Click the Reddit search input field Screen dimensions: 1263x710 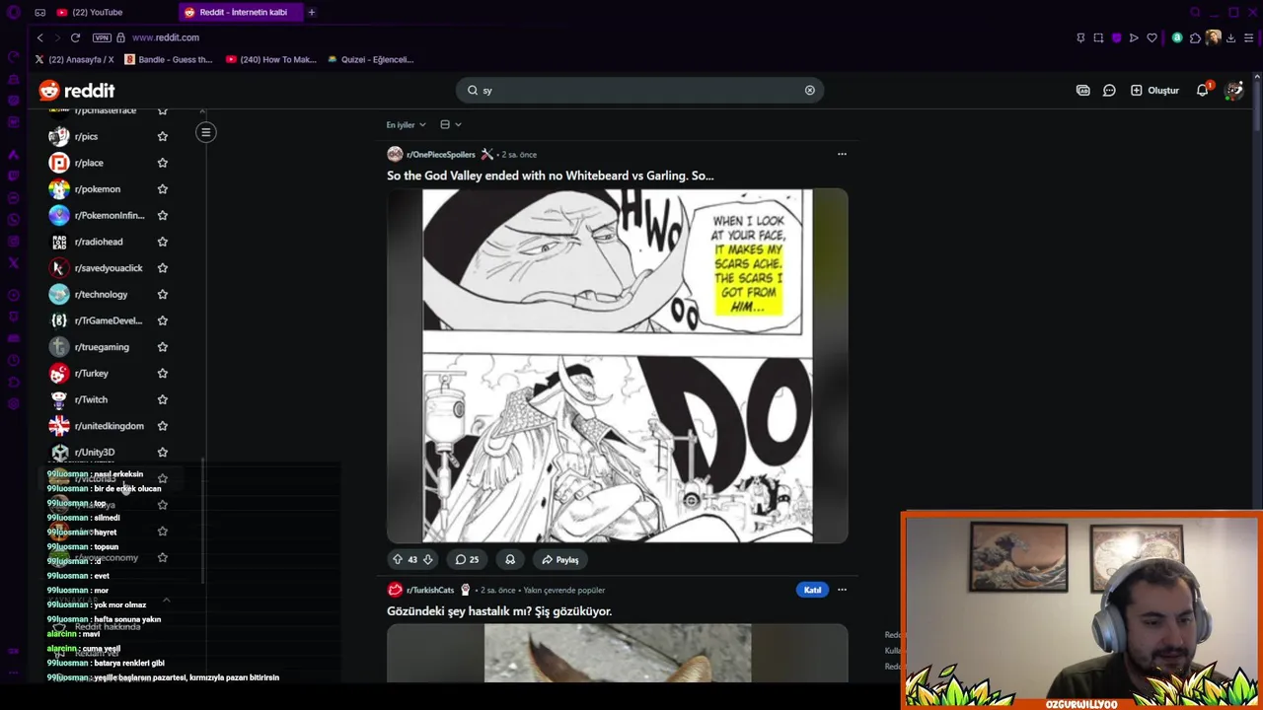(x=639, y=90)
